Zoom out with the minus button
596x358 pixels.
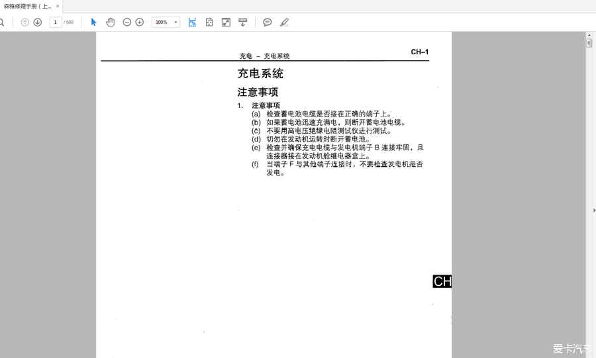pyautogui.click(x=127, y=22)
